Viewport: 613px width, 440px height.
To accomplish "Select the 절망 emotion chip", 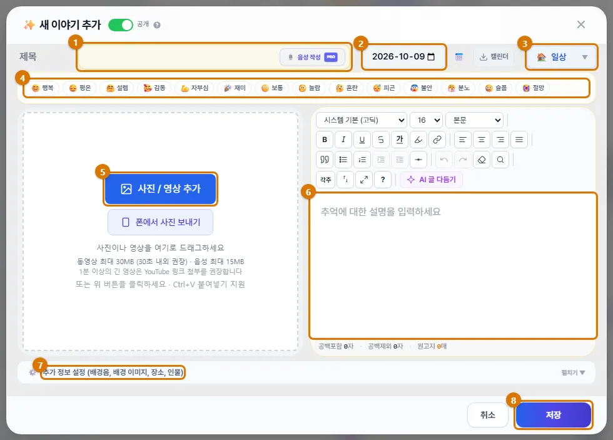I will pos(533,88).
